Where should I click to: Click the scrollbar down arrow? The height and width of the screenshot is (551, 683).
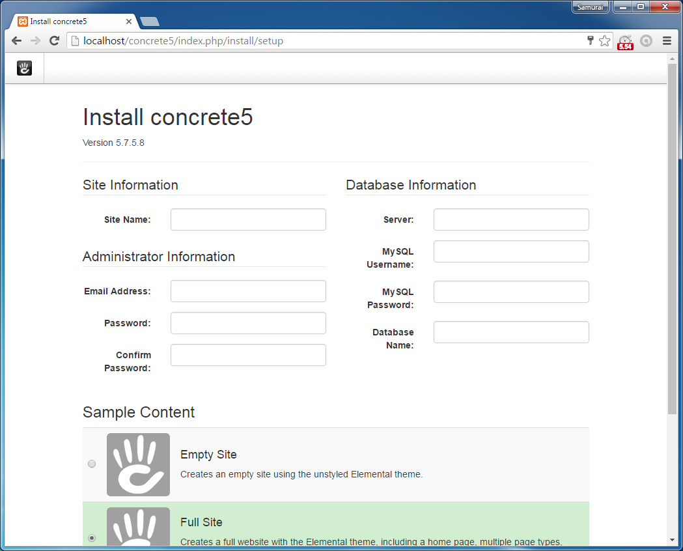(672, 540)
